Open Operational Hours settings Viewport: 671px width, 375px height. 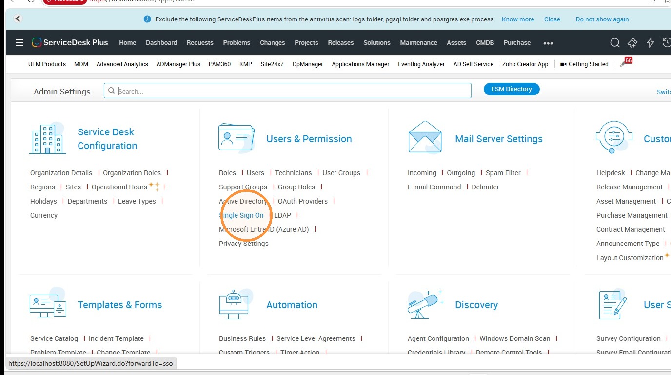(119, 187)
